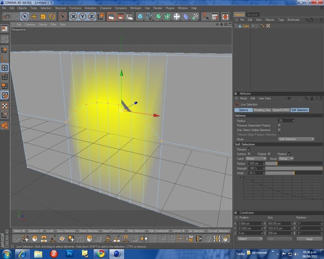Select the Mirror tool in bottom toolbar

pyautogui.click(x=144, y=239)
